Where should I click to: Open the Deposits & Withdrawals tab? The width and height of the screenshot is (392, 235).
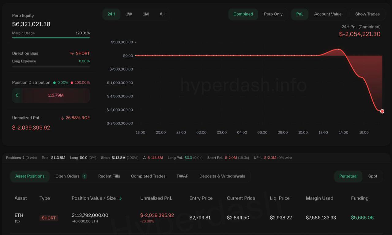tap(222, 176)
